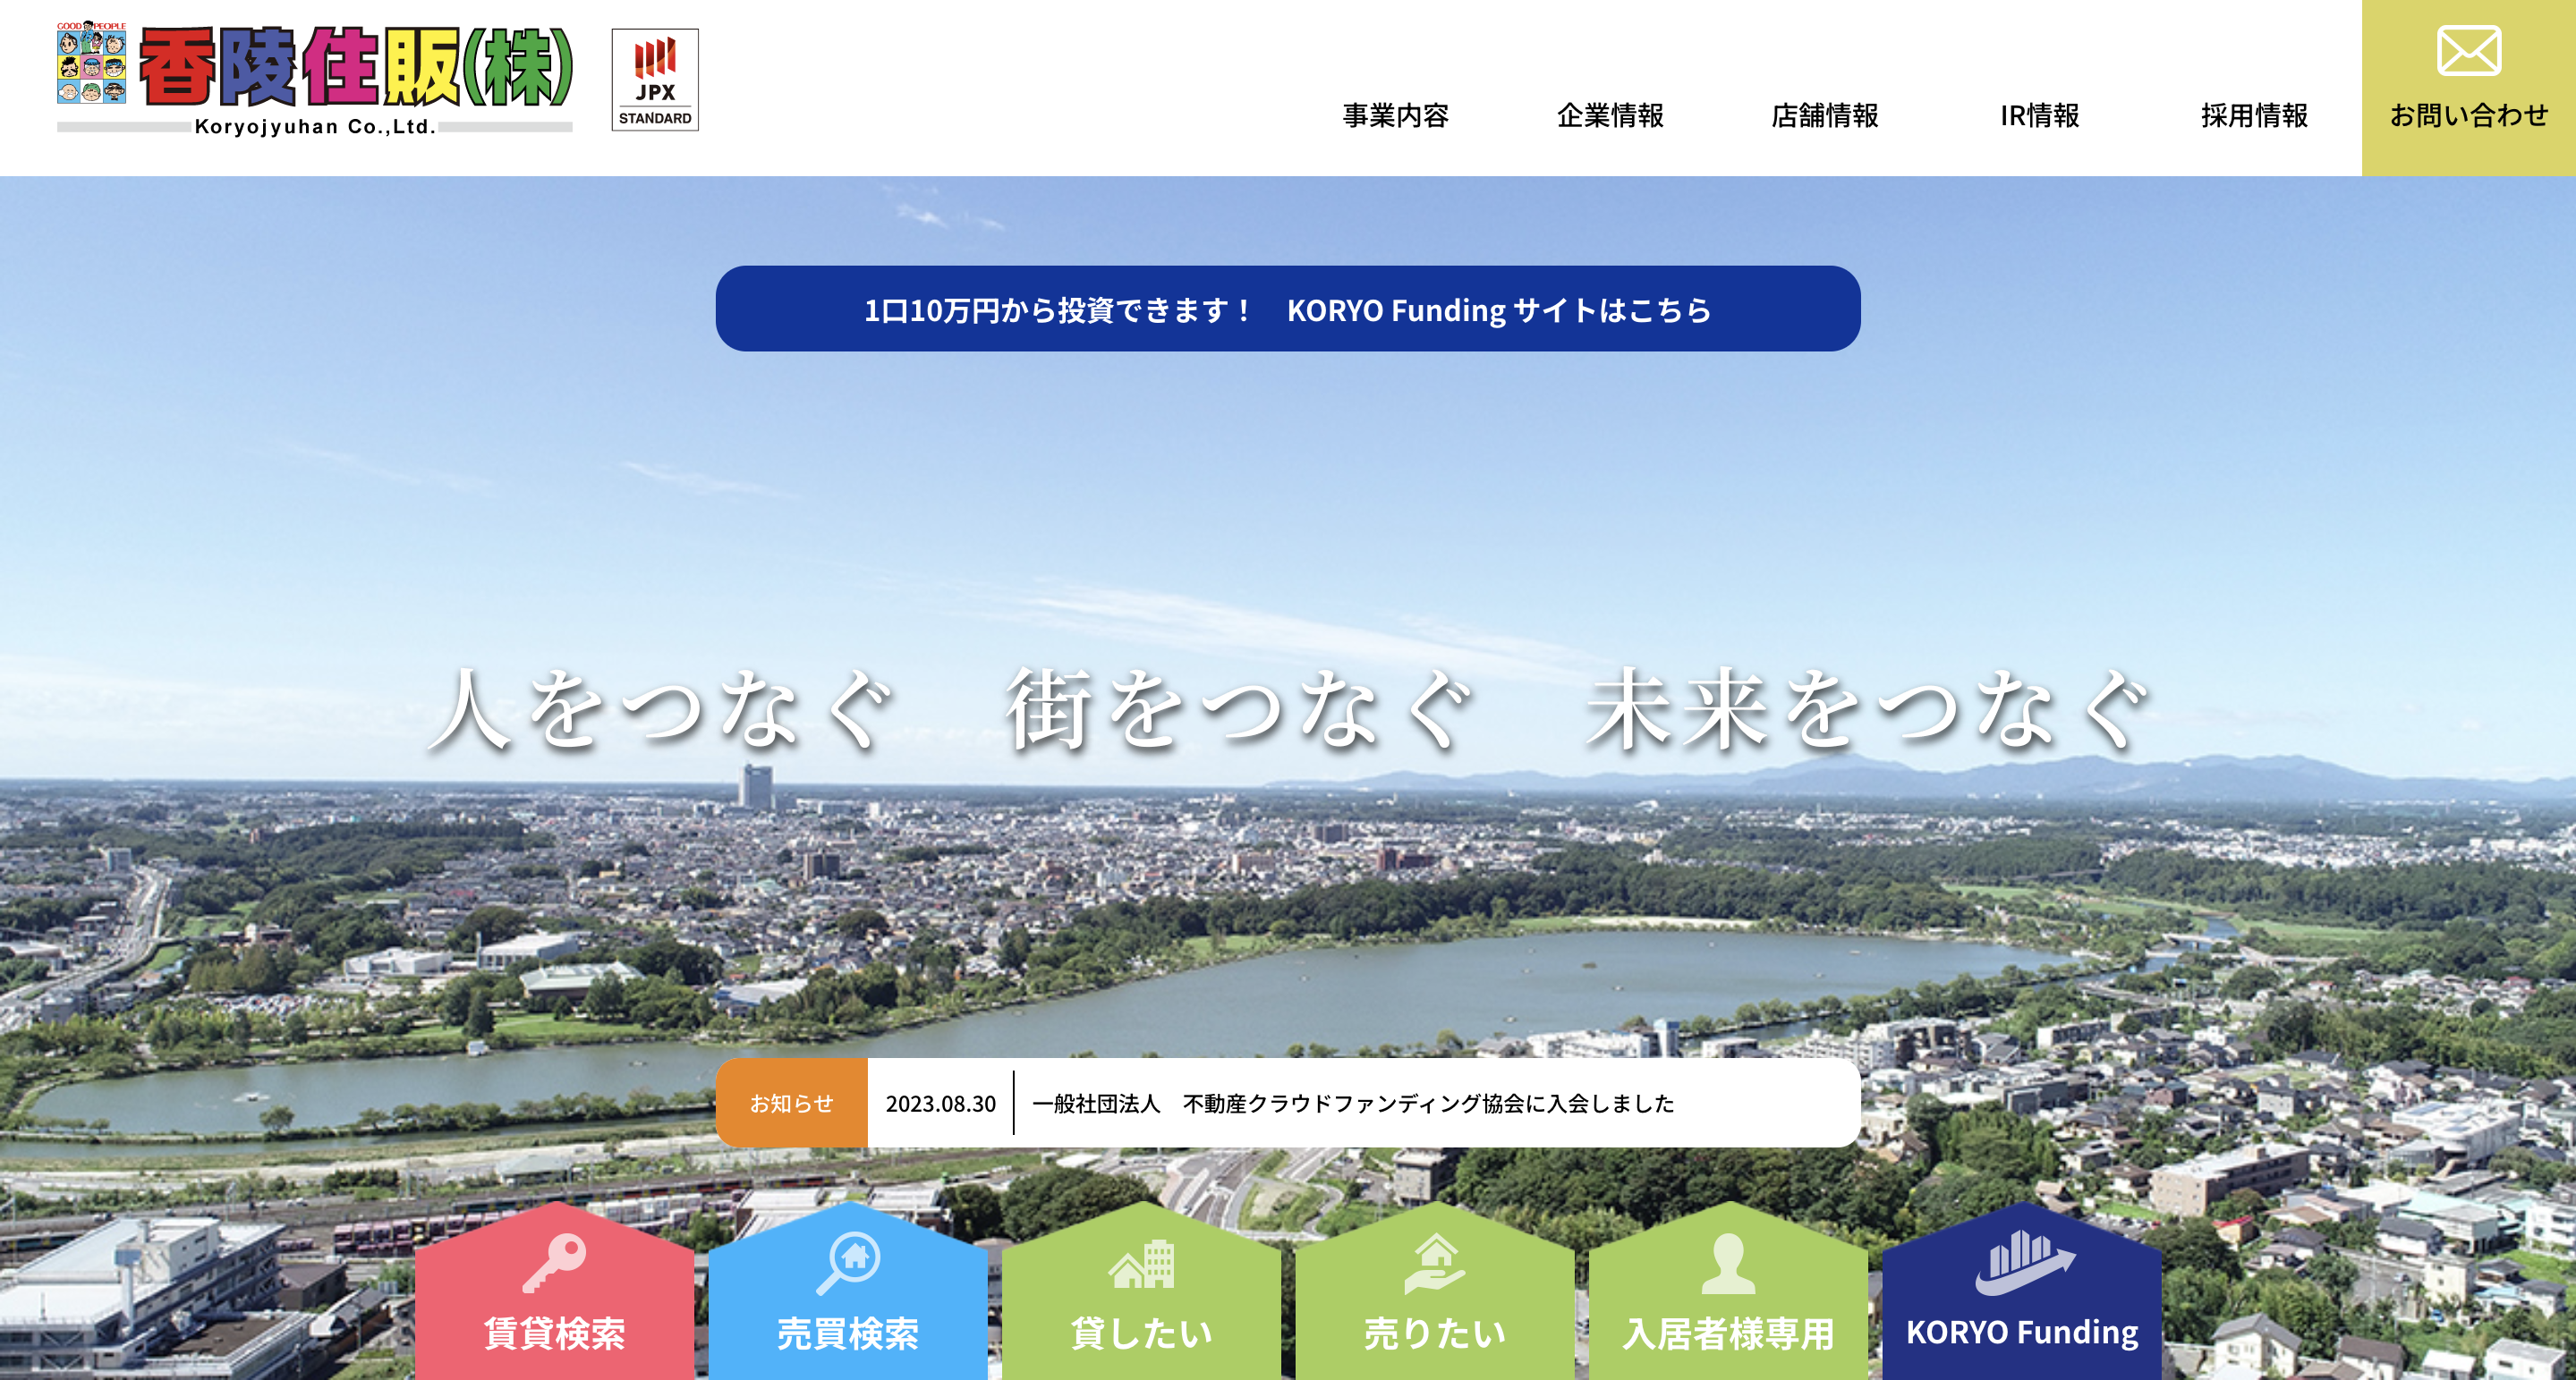Image resolution: width=2576 pixels, height=1380 pixels.
Task: Click the JPX Standard badge
Action: point(655,80)
